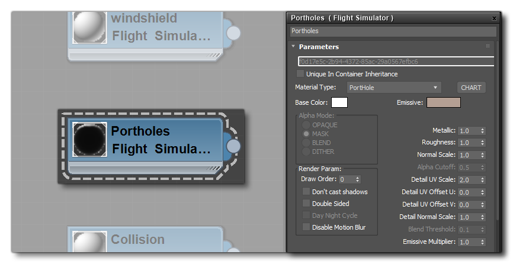Select the windshield material node title

[144, 18]
